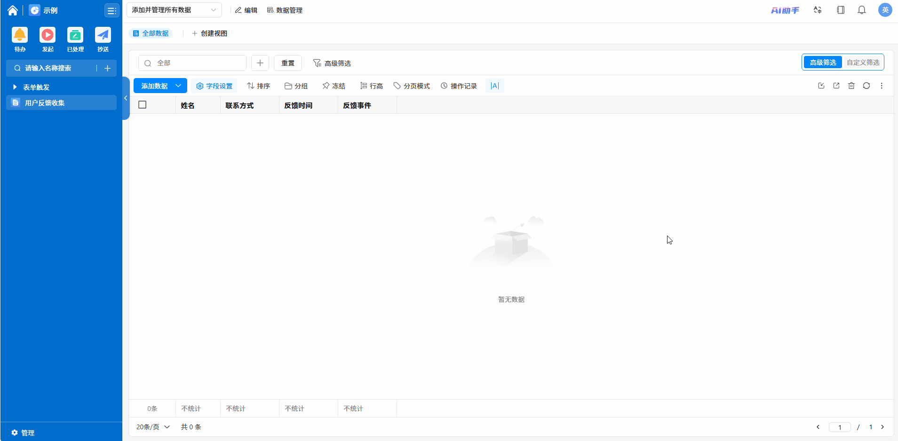
Task: Go to previous page arrow
Action: click(x=818, y=427)
